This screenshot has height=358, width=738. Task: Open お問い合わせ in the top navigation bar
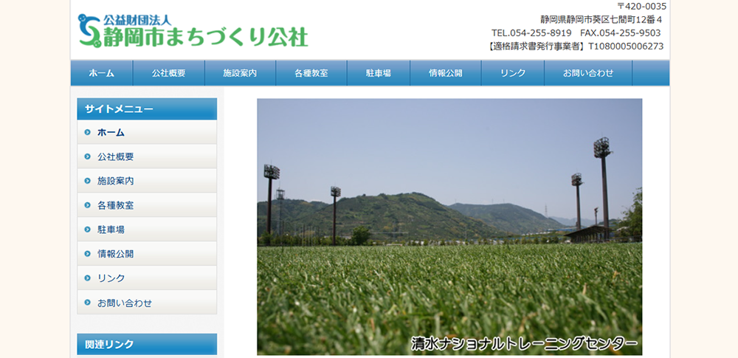point(588,73)
